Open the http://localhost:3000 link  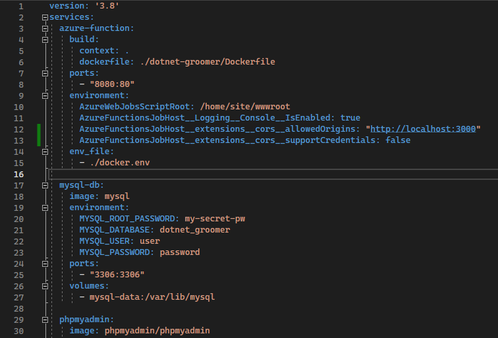click(423, 129)
